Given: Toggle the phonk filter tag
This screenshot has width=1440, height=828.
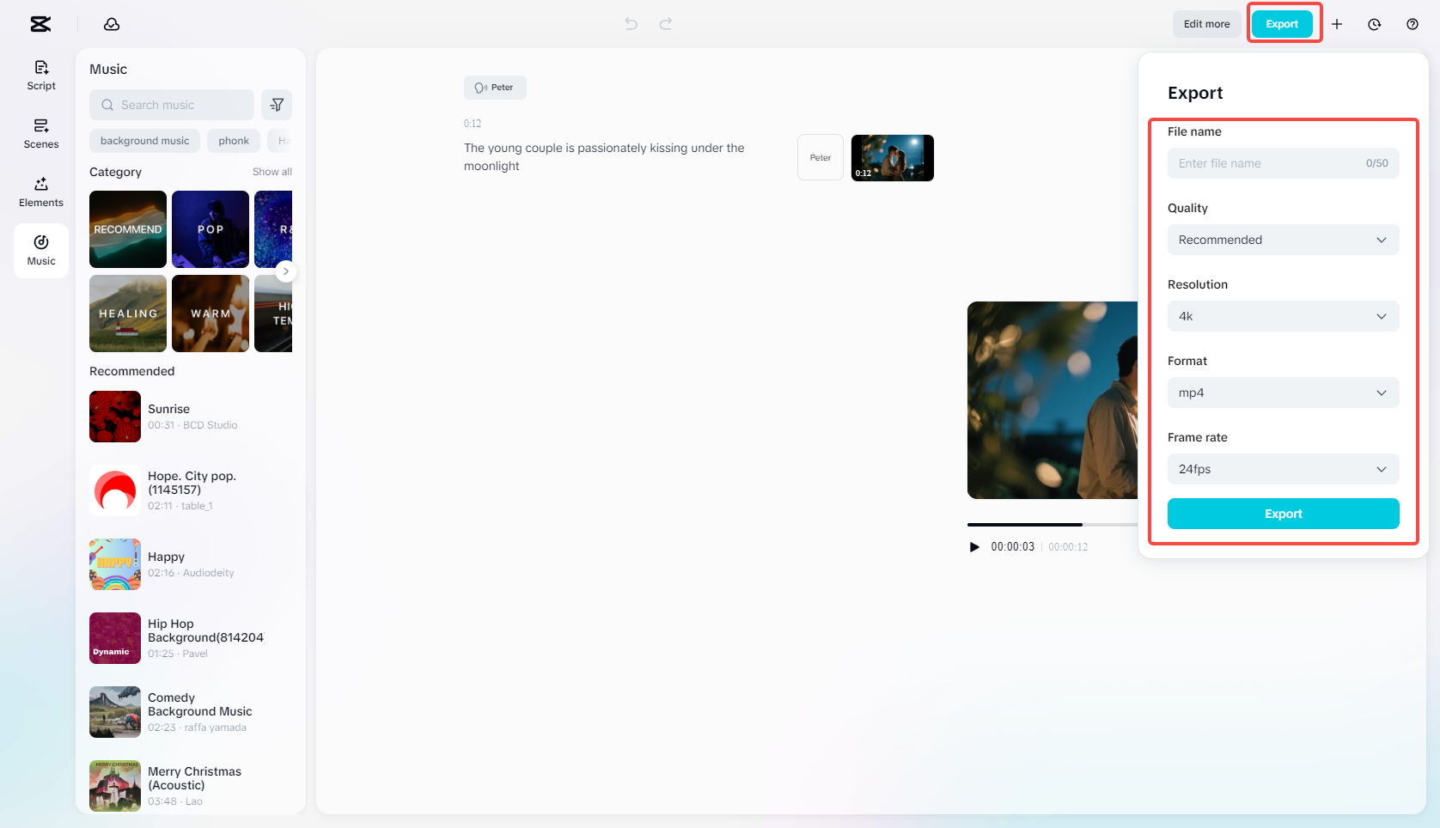Looking at the screenshot, I should 233,140.
